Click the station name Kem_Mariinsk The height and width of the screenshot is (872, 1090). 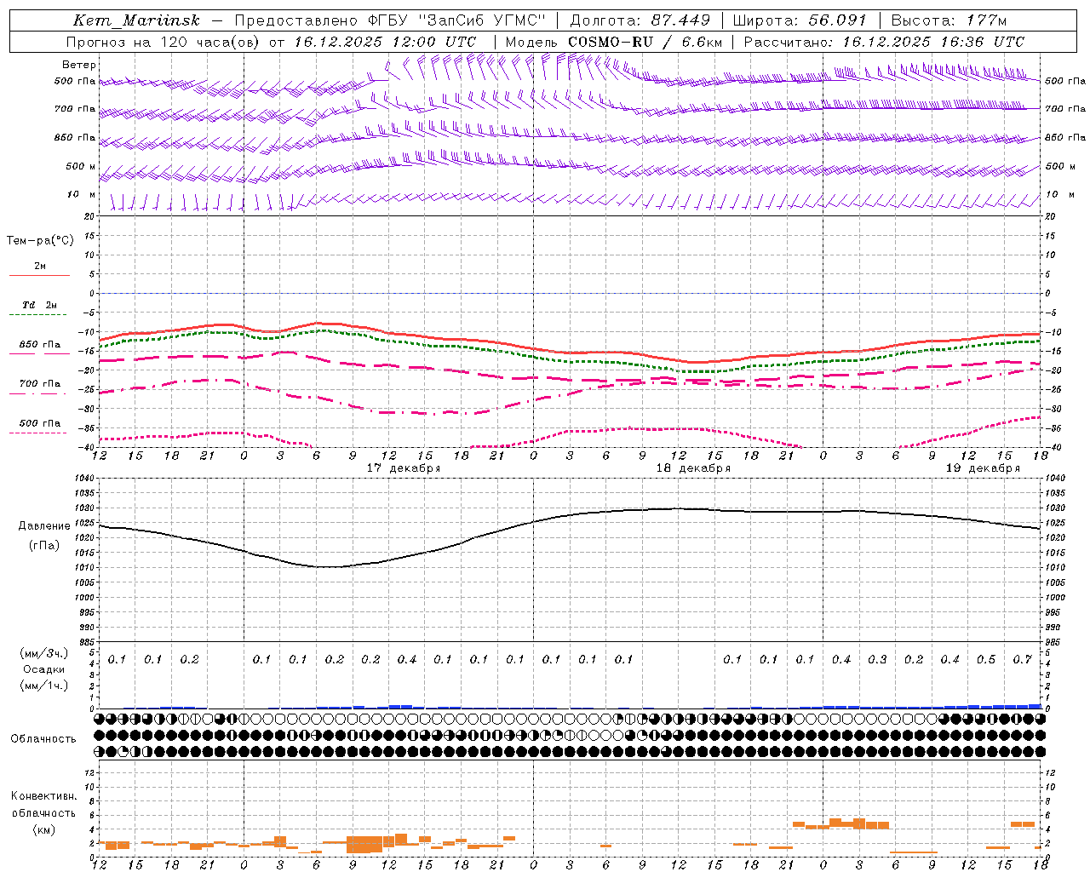click(137, 20)
